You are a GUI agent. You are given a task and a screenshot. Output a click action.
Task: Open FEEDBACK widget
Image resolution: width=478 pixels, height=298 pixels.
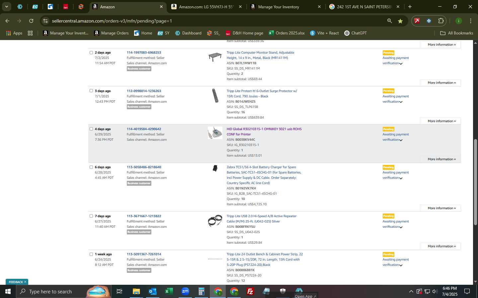(x=15, y=282)
